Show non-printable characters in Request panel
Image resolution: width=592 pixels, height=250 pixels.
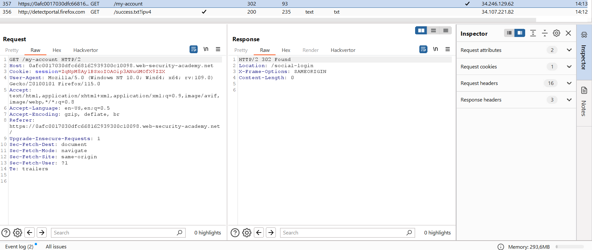[x=206, y=49]
